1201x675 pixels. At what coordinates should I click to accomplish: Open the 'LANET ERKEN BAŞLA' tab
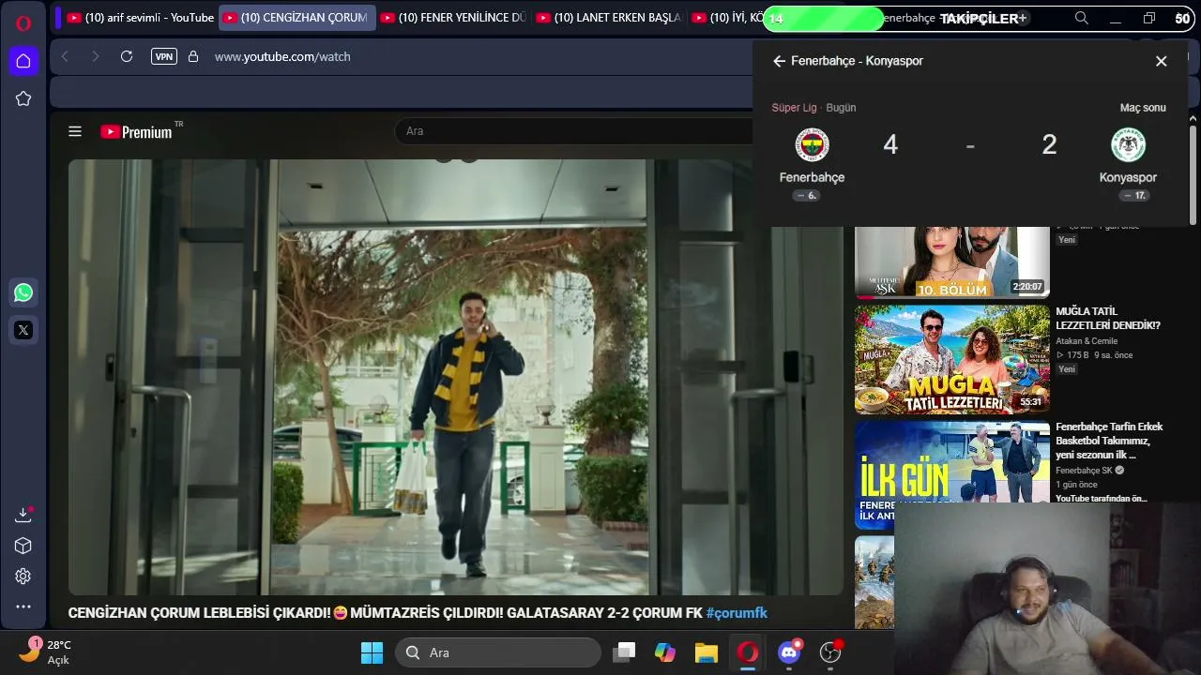tap(609, 18)
